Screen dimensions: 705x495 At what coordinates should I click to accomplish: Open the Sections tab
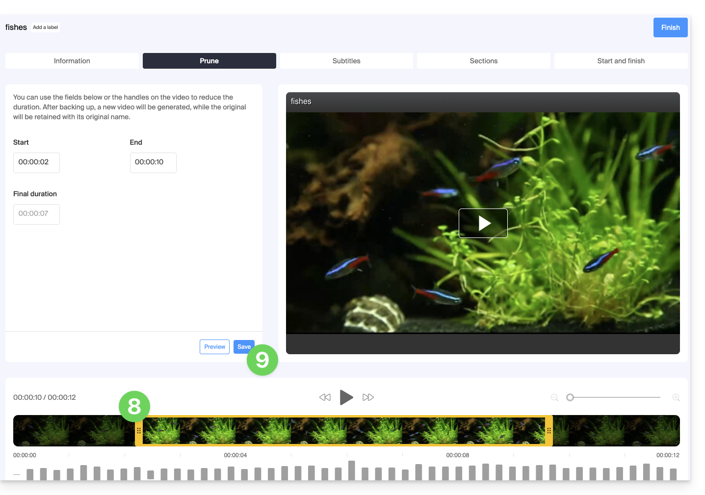pyautogui.click(x=483, y=61)
